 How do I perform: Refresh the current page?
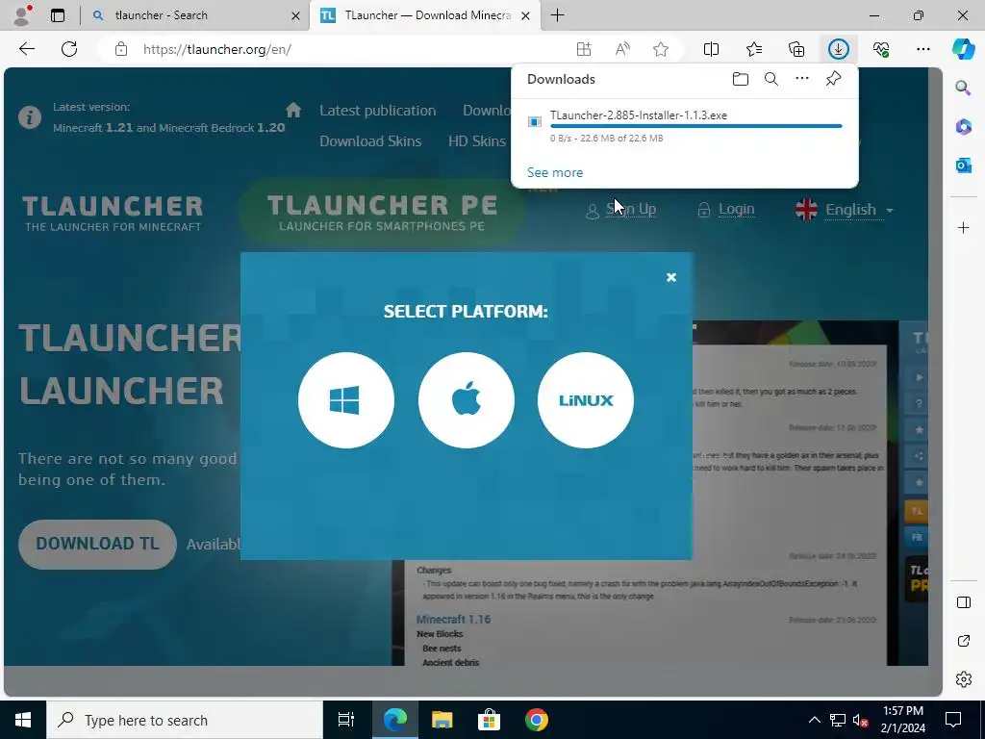point(69,49)
